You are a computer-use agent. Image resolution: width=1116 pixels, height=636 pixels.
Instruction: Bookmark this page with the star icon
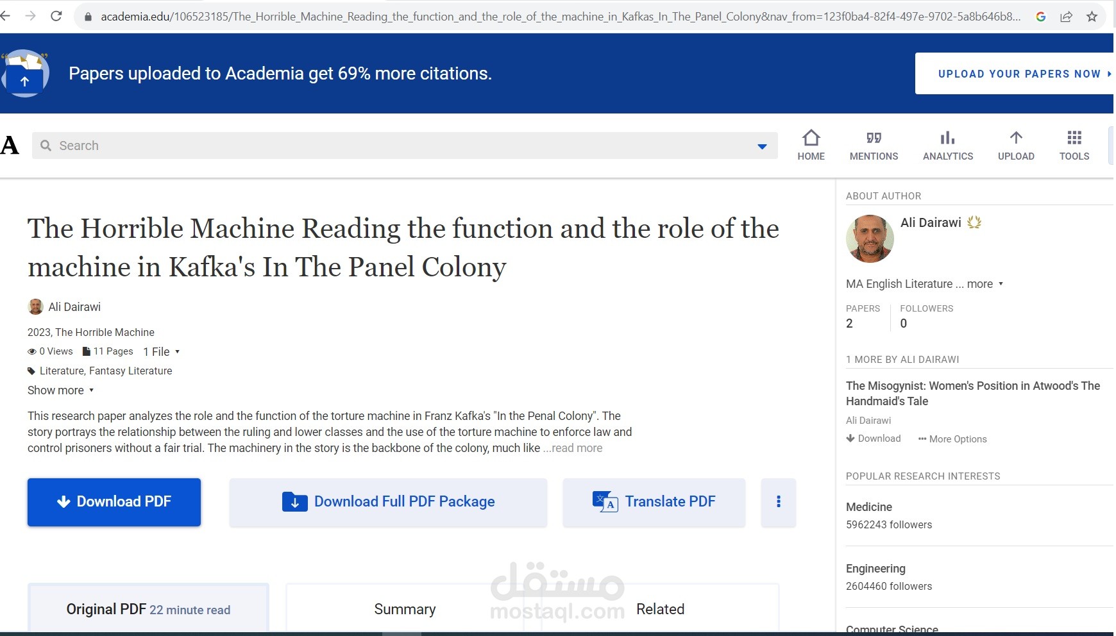[x=1092, y=17]
